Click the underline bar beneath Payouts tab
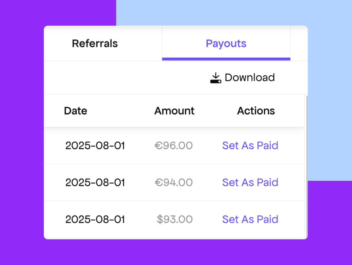 point(226,59)
